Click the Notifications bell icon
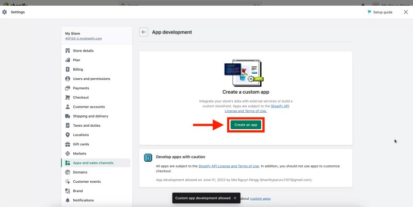This screenshot has height=207, width=413. pyautogui.click(x=68, y=200)
